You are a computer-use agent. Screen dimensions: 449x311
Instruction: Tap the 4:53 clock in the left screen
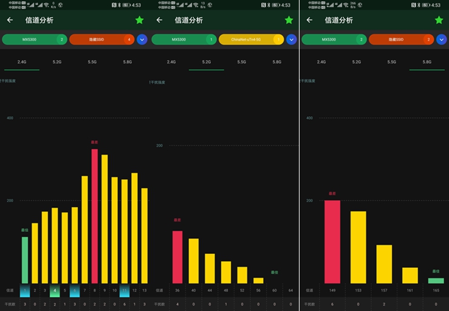pos(136,5)
